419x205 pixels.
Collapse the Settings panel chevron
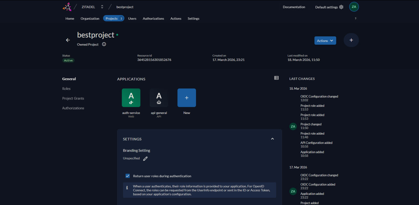pos(272,139)
